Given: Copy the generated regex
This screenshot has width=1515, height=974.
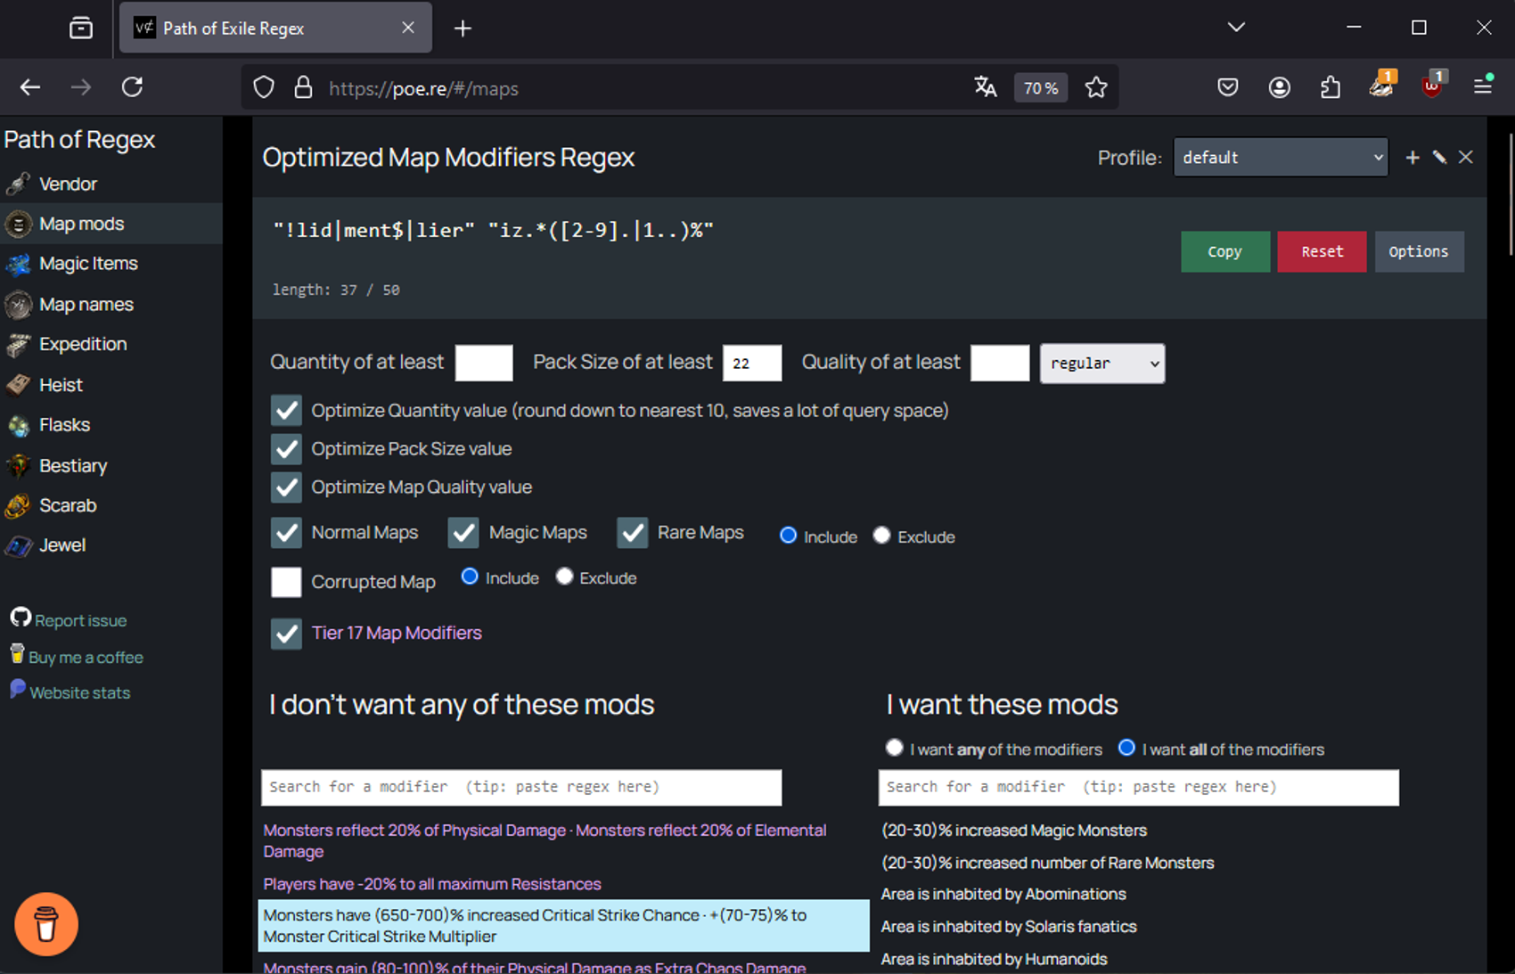Looking at the screenshot, I should [x=1225, y=251].
